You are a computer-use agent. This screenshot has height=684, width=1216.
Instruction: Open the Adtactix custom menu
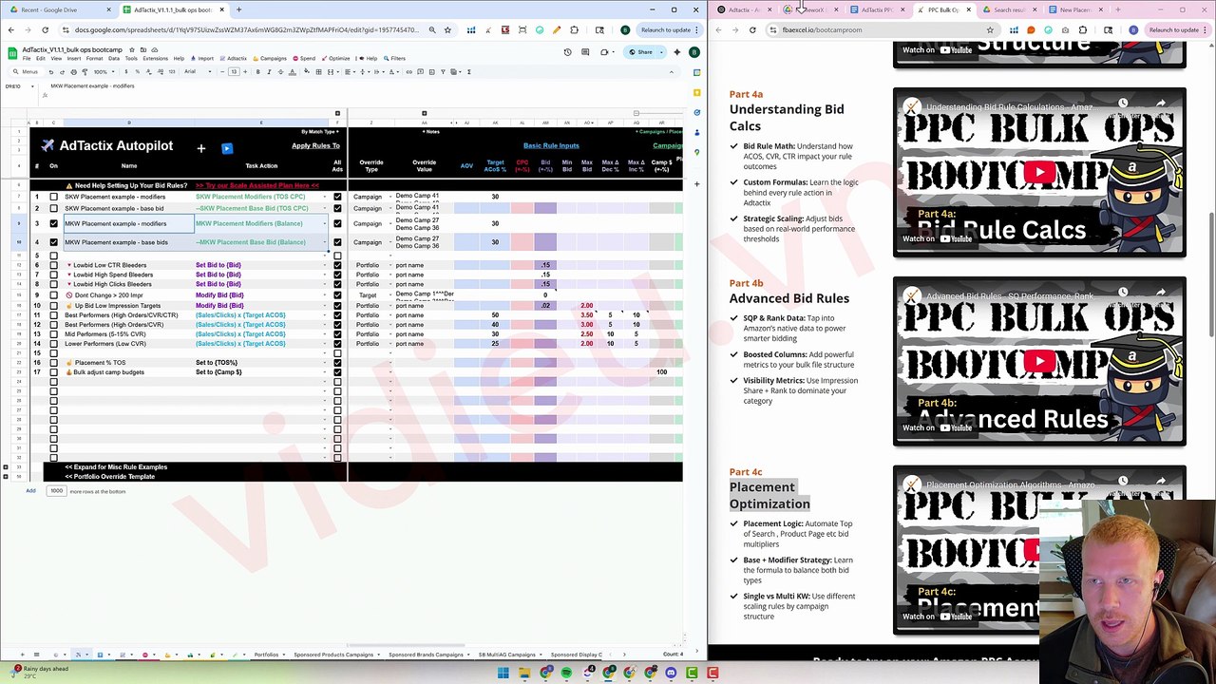pyautogui.click(x=233, y=59)
